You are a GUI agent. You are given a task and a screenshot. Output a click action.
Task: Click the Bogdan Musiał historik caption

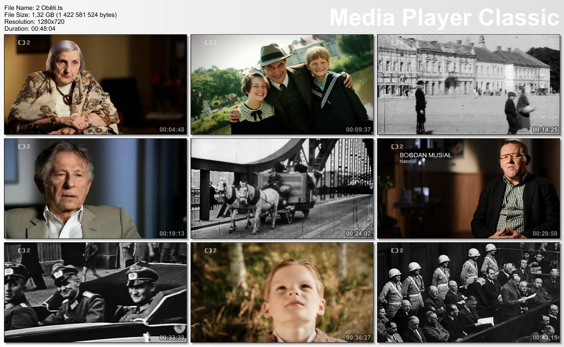pyautogui.click(x=425, y=157)
